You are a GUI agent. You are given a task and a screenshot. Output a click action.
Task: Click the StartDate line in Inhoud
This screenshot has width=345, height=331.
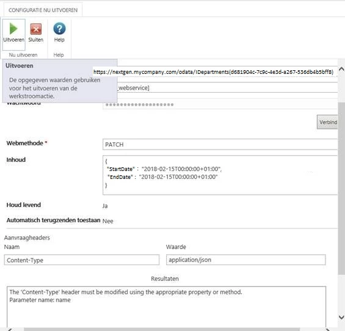click(x=164, y=169)
